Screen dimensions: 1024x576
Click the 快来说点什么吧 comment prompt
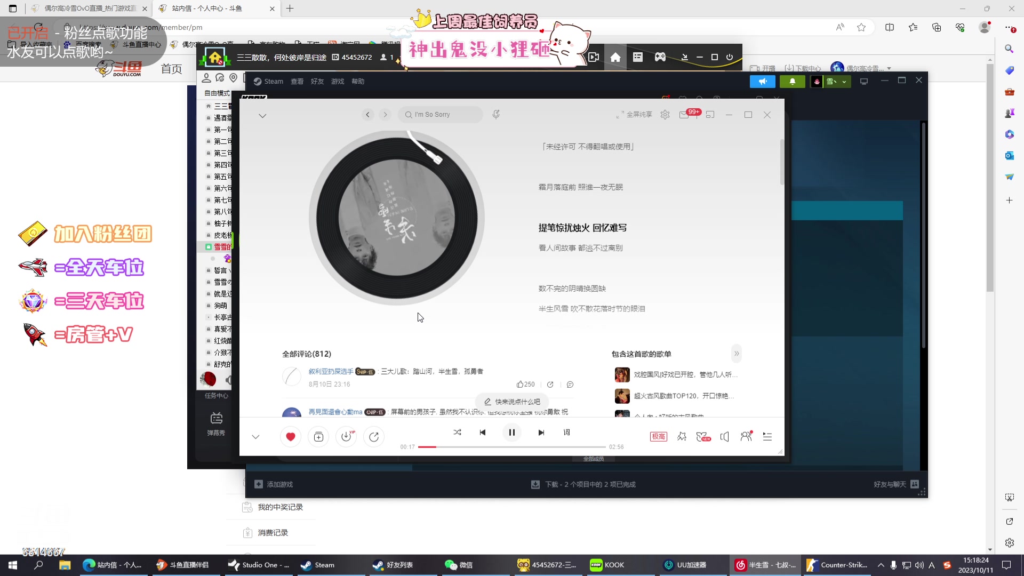512,402
